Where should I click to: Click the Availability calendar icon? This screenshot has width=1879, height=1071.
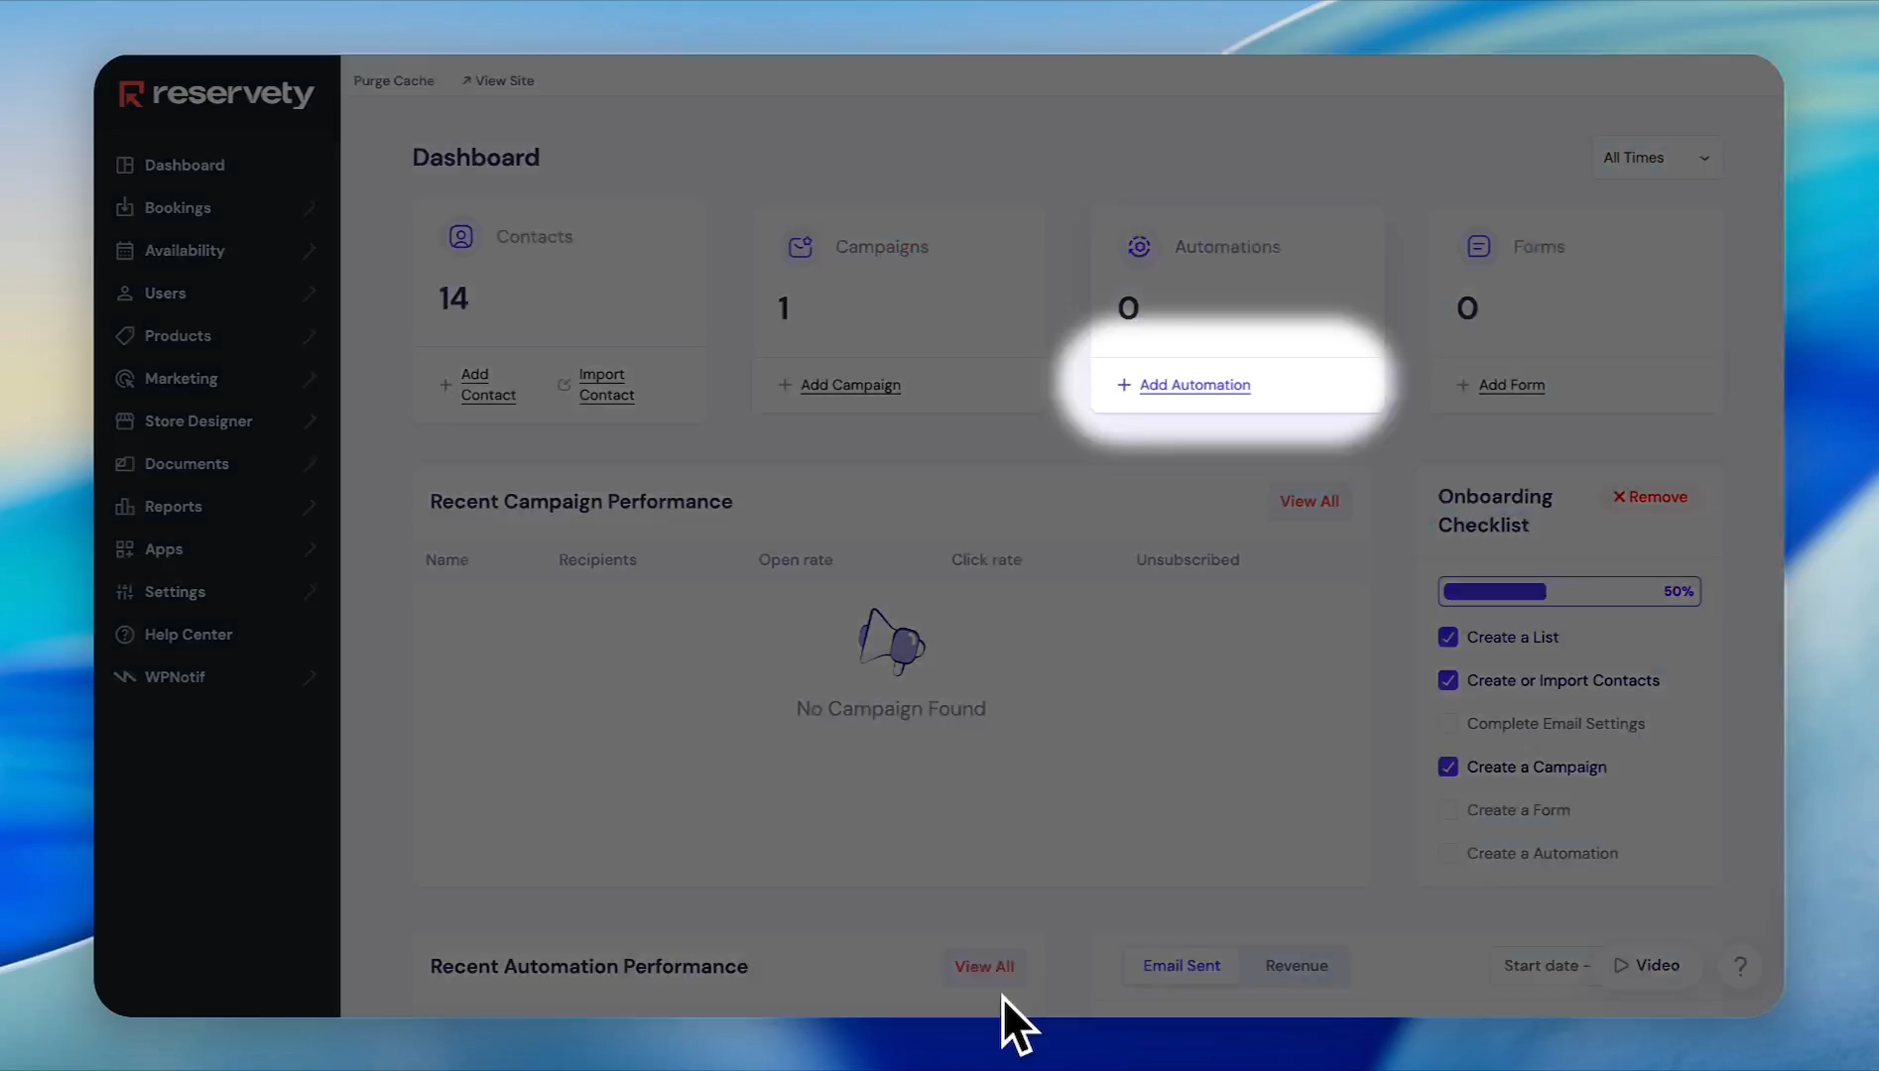[124, 250]
